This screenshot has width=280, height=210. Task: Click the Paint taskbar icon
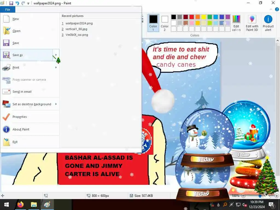click(x=47, y=205)
